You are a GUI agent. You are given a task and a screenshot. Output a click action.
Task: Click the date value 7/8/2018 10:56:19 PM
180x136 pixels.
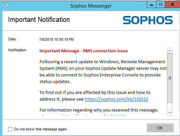click(x=56, y=39)
